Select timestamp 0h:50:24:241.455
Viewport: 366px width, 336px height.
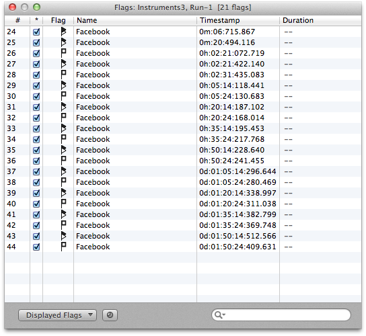point(231,161)
